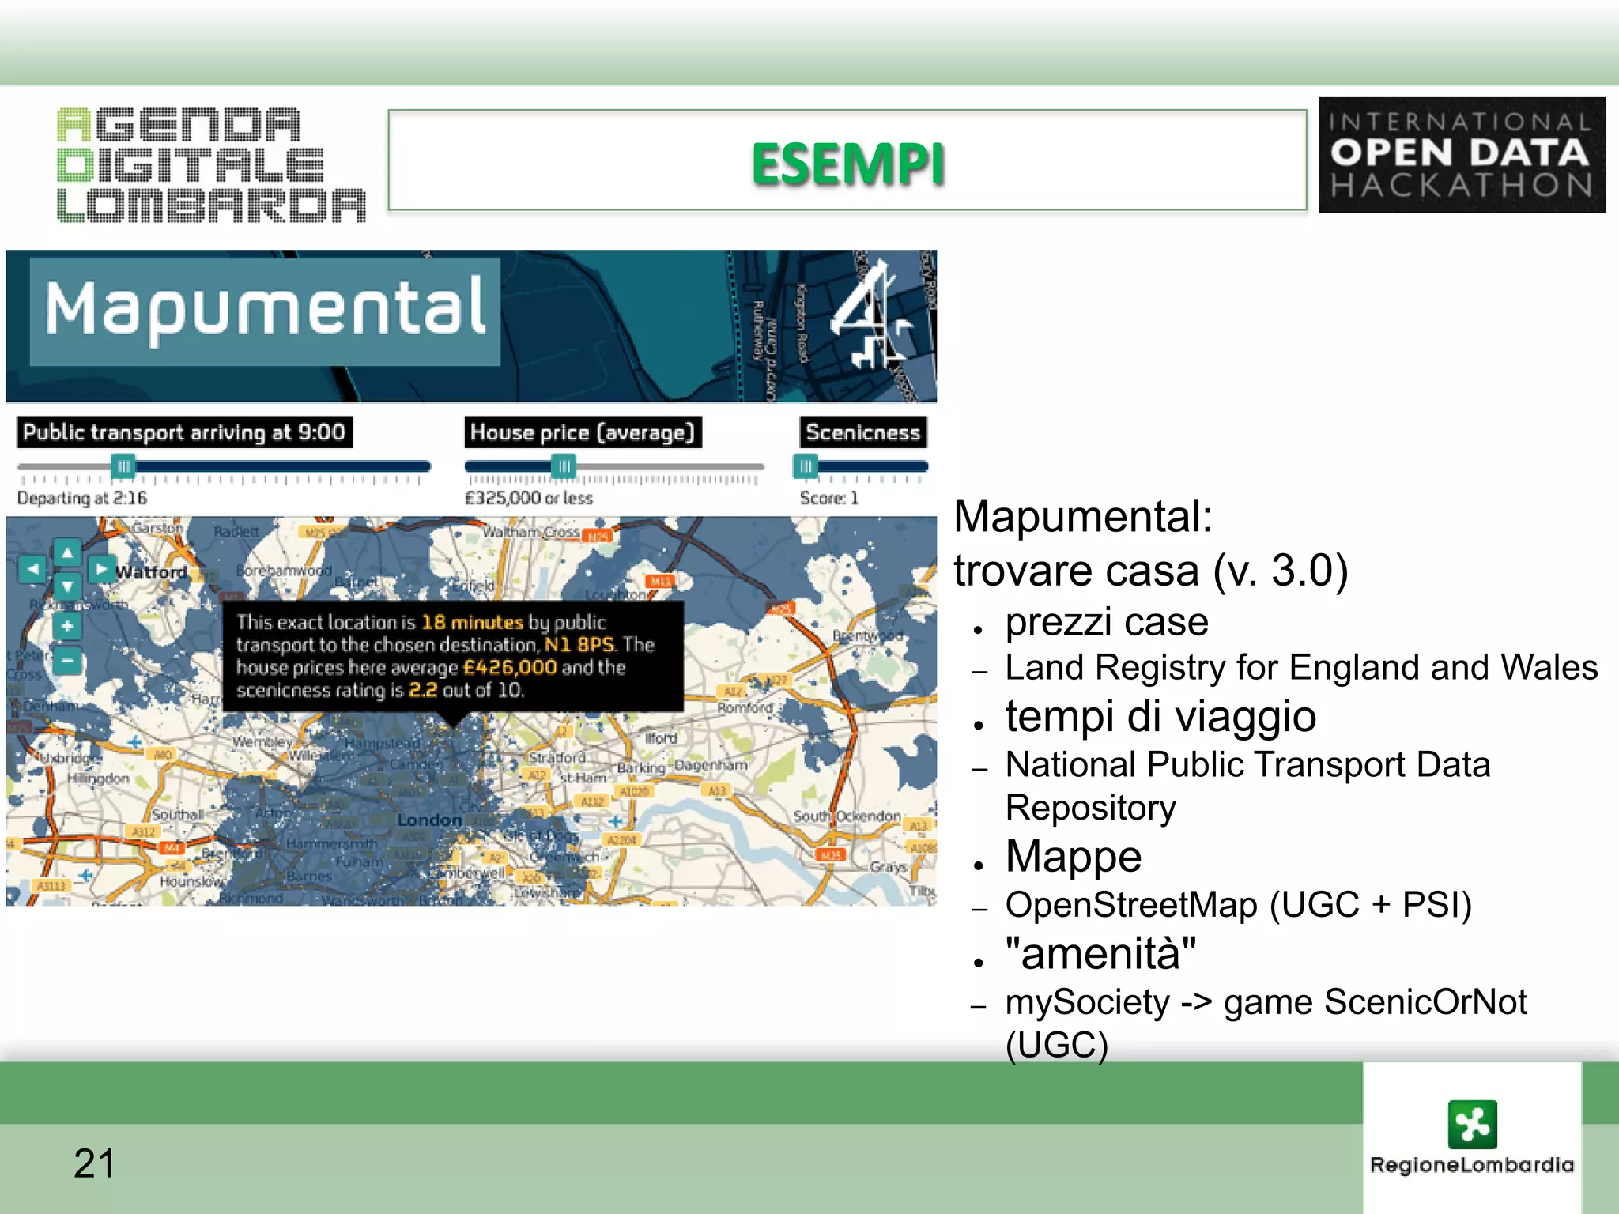Click the International Open Data Hackathon logo

pos(1462,155)
